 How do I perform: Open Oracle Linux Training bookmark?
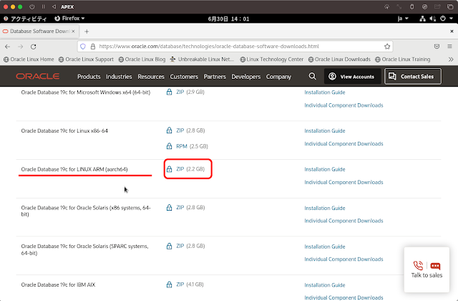tap(403, 59)
